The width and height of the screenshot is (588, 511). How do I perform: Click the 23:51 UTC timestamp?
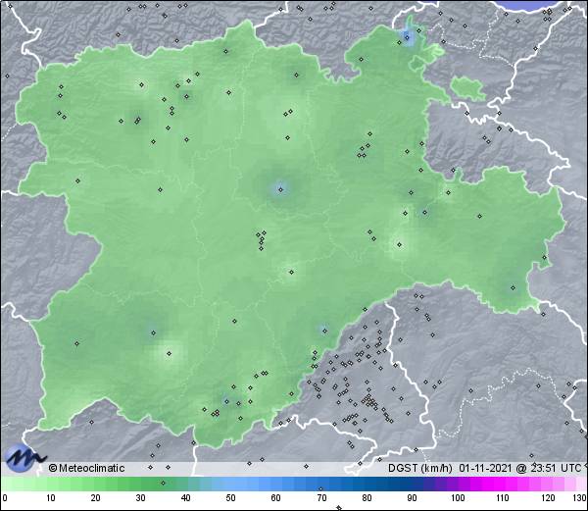click(555, 468)
